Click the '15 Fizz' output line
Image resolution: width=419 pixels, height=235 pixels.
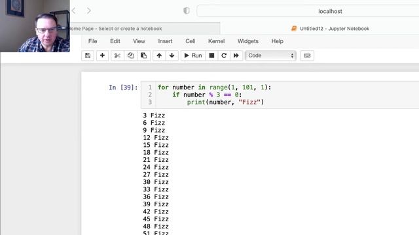pyautogui.click(x=156, y=145)
